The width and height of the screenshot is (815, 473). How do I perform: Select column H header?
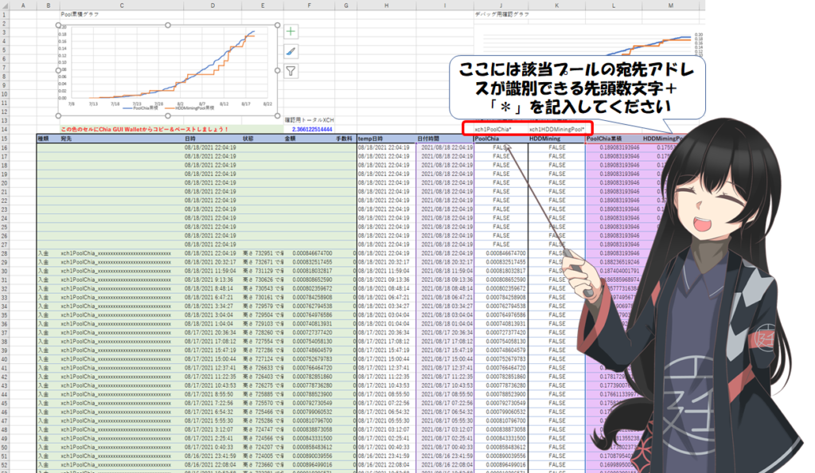tap(386, 6)
